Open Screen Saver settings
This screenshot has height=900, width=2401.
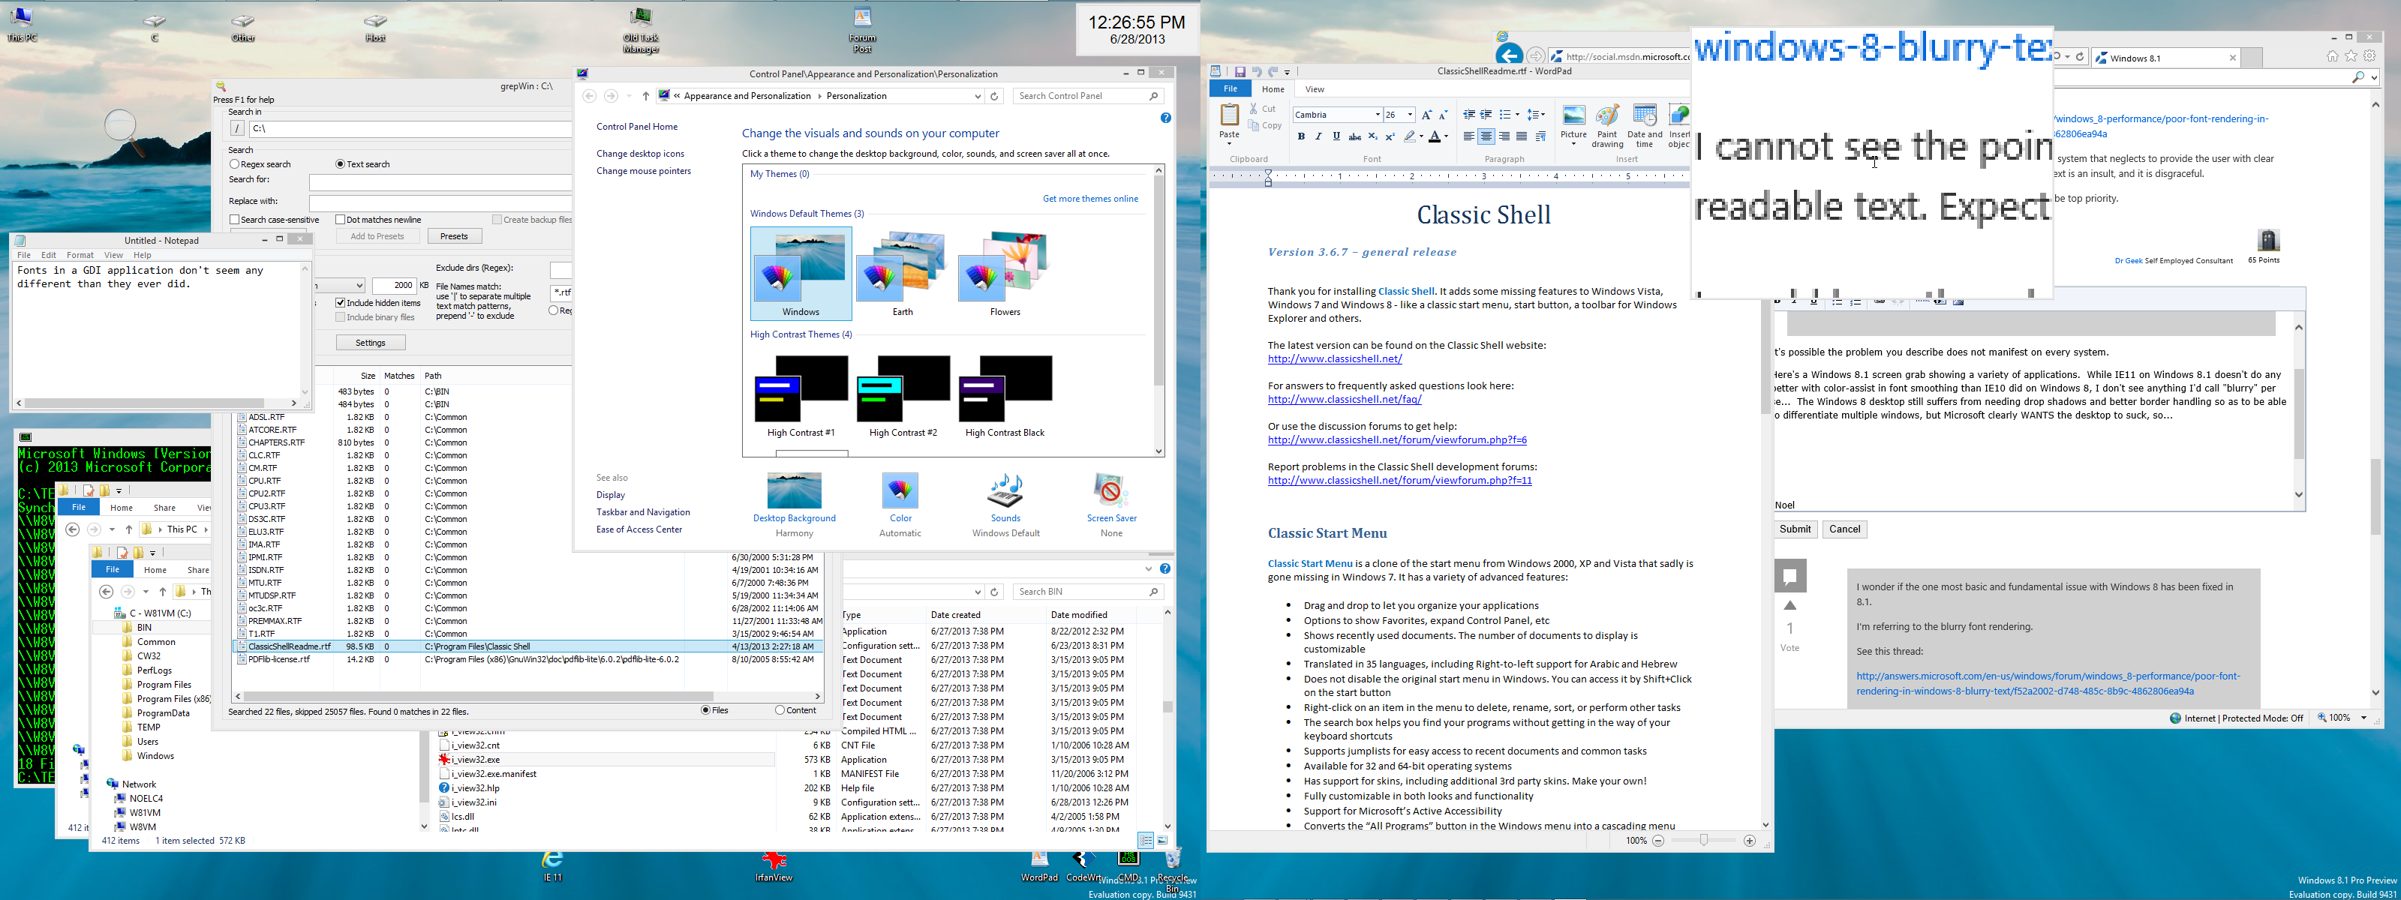tap(1111, 505)
